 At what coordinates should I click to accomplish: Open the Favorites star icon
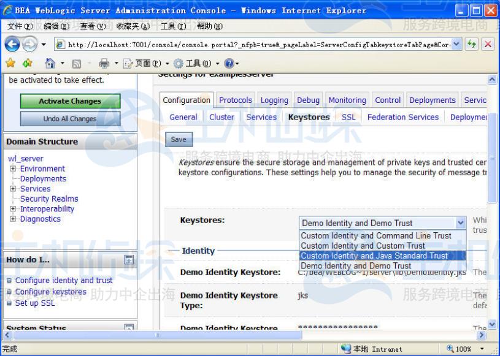coord(10,63)
